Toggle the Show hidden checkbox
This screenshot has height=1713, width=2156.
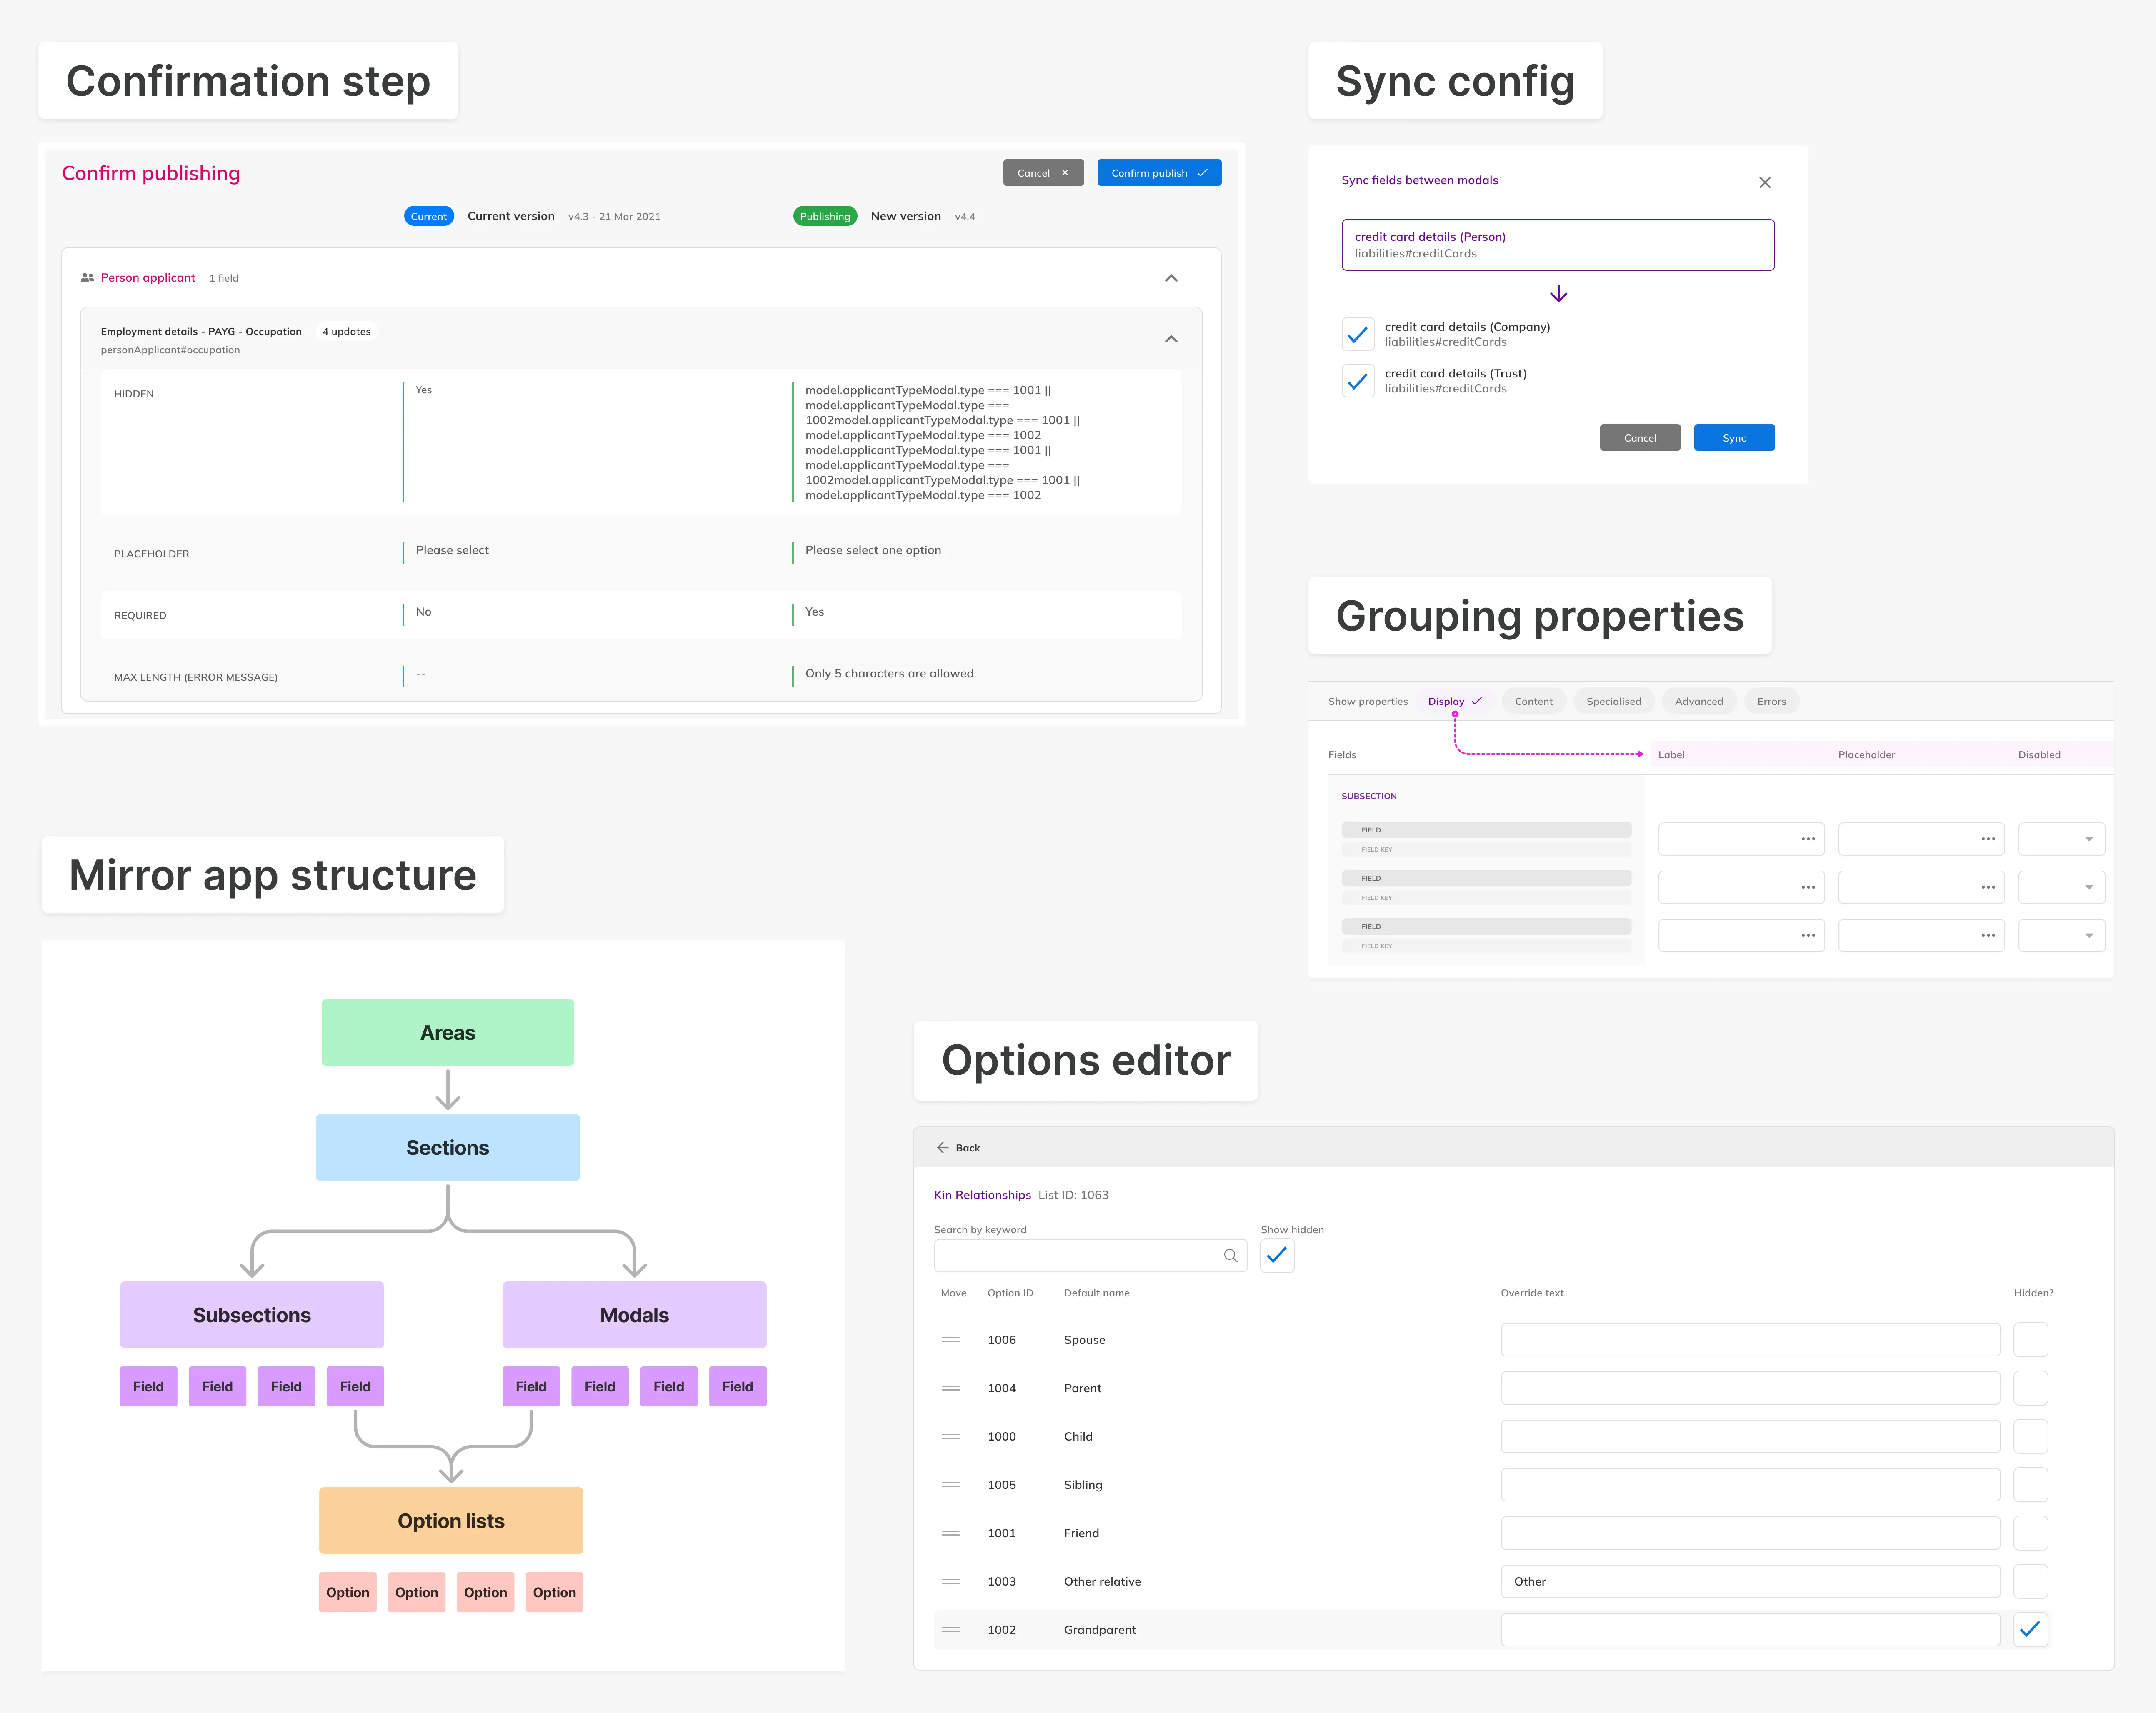tap(1277, 1256)
